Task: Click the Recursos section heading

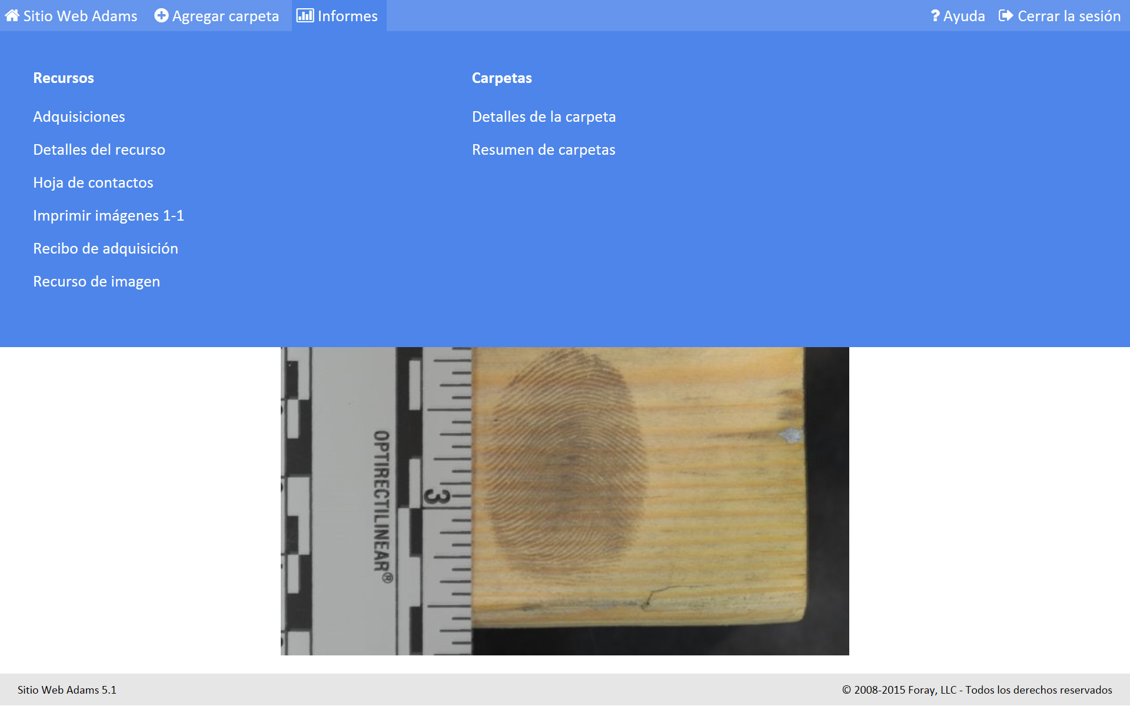Action: tap(64, 78)
